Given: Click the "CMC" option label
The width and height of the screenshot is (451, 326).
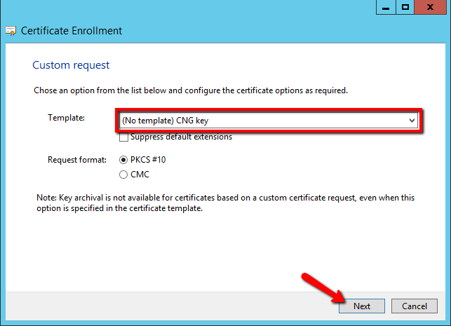Looking at the screenshot, I should click(x=140, y=175).
